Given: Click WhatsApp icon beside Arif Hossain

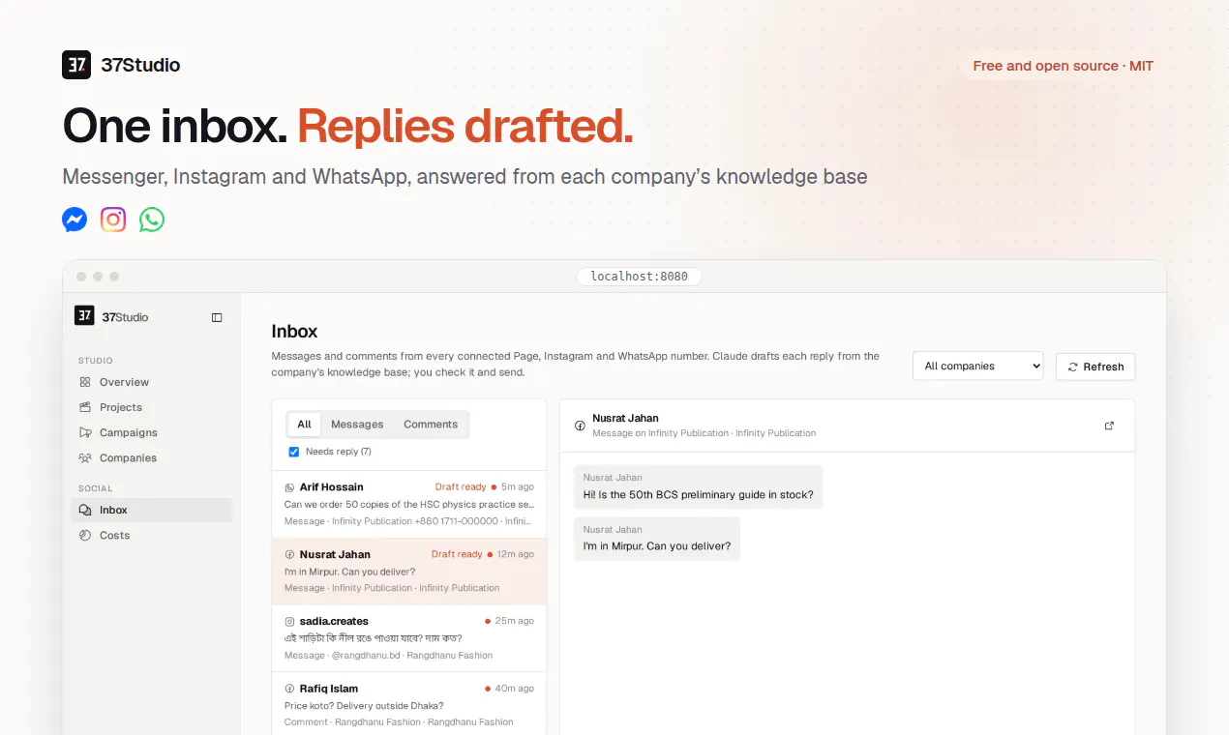Looking at the screenshot, I should pos(289,487).
